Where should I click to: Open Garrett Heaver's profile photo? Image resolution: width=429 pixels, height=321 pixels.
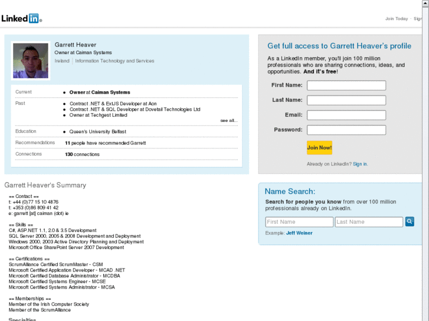click(31, 61)
